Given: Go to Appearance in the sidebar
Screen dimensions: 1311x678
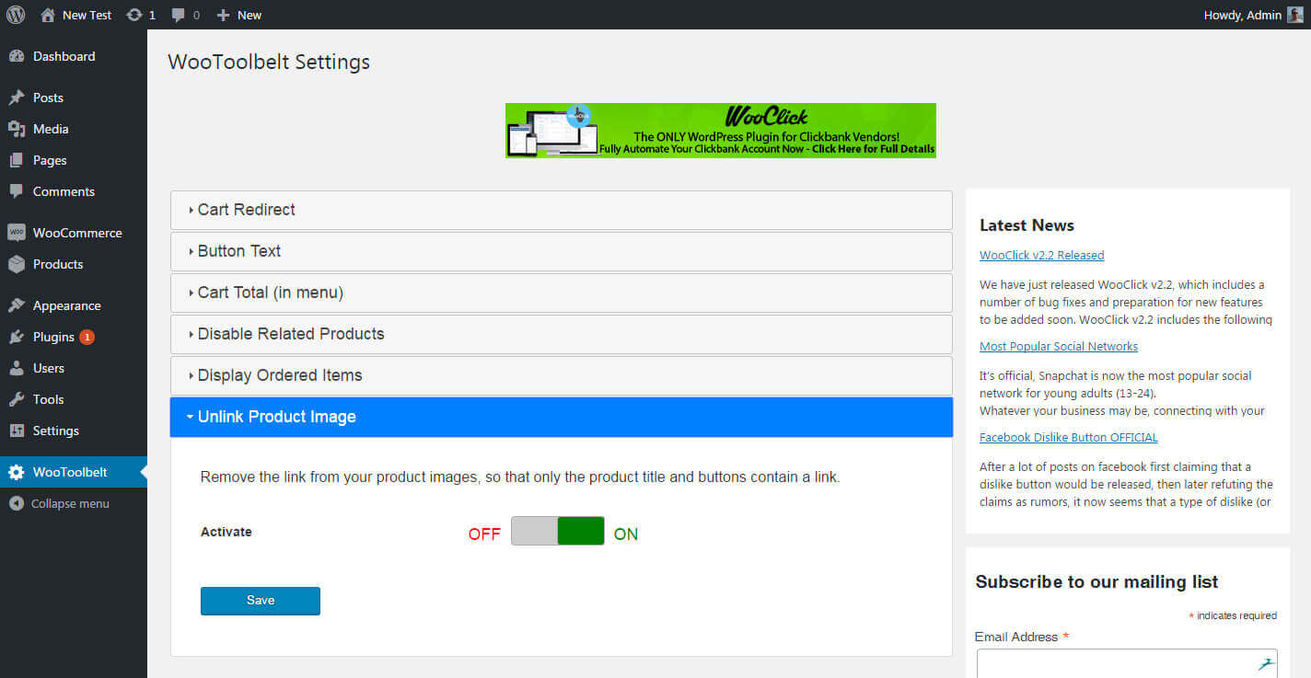Looking at the screenshot, I should (x=74, y=305).
